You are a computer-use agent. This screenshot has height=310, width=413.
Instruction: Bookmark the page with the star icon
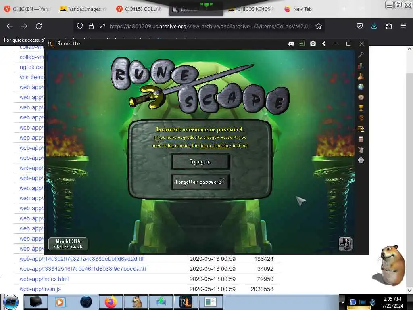click(319, 26)
